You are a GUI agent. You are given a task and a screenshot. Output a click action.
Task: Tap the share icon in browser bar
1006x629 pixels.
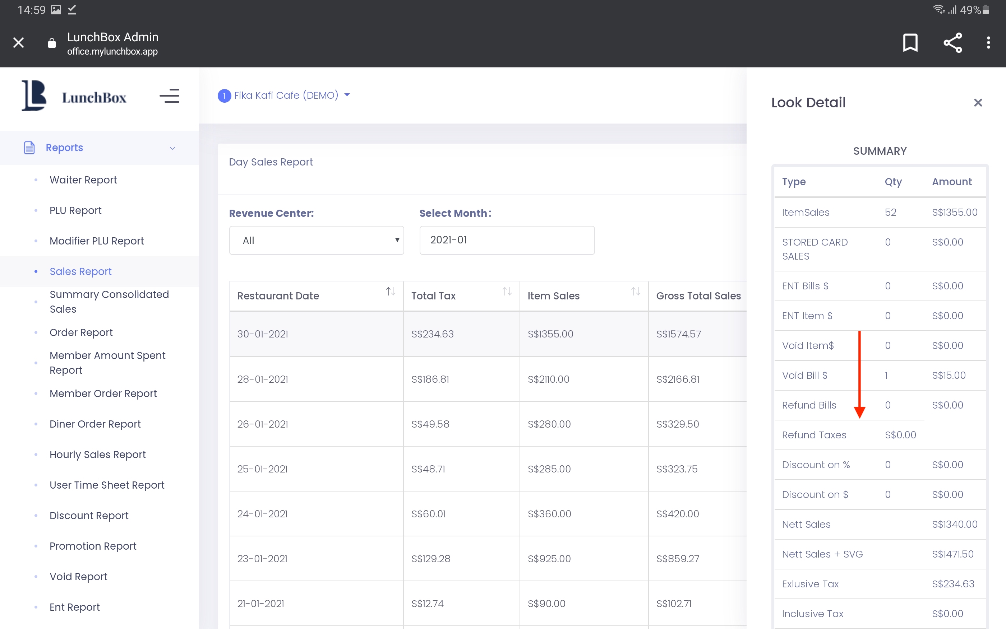tap(952, 42)
